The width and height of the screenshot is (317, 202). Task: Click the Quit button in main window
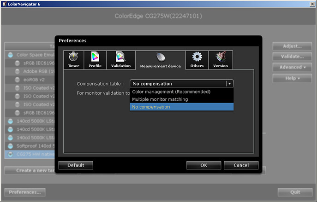tap(295, 192)
